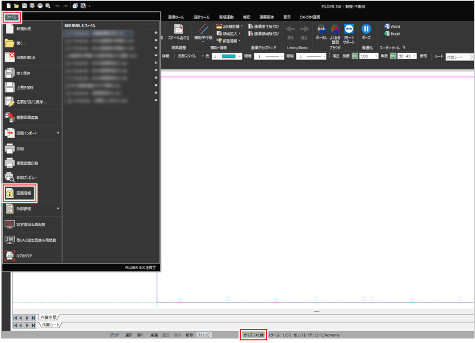Toggle ストレッチ mode in status bar

(204, 335)
